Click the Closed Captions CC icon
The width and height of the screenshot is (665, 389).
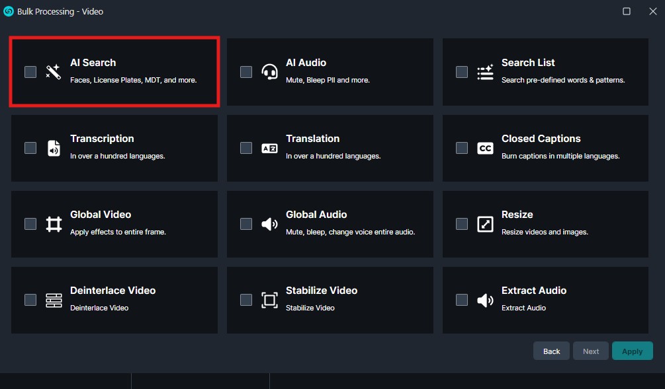pyautogui.click(x=485, y=148)
